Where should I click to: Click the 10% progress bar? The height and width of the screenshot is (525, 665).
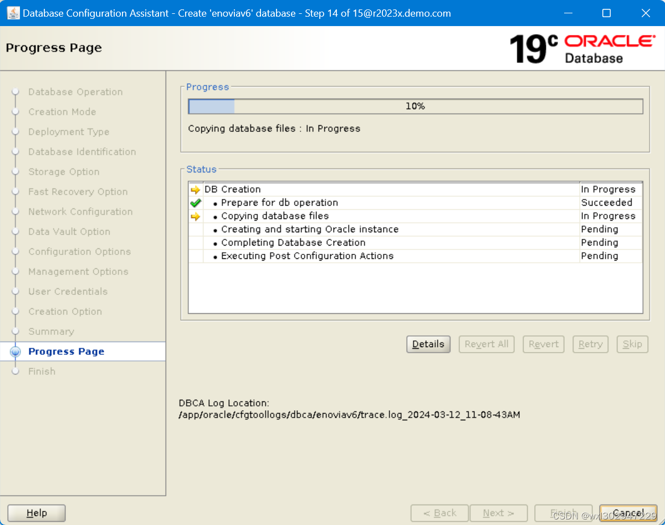[416, 106]
